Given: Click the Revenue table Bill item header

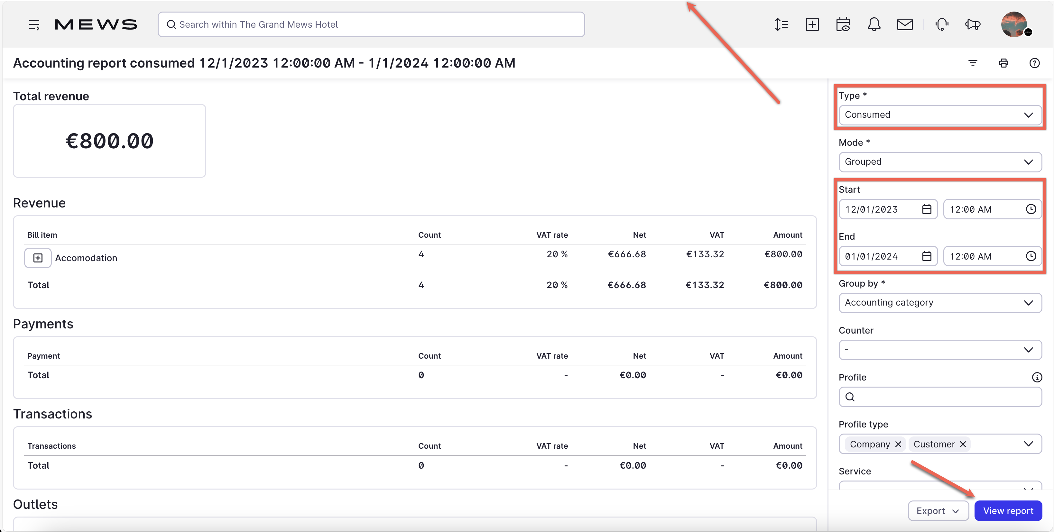Looking at the screenshot, I should point(42,235).
